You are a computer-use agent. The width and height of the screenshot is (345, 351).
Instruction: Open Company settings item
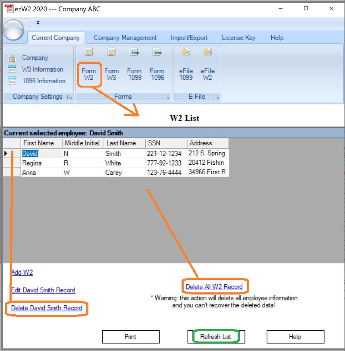point(34,58)
